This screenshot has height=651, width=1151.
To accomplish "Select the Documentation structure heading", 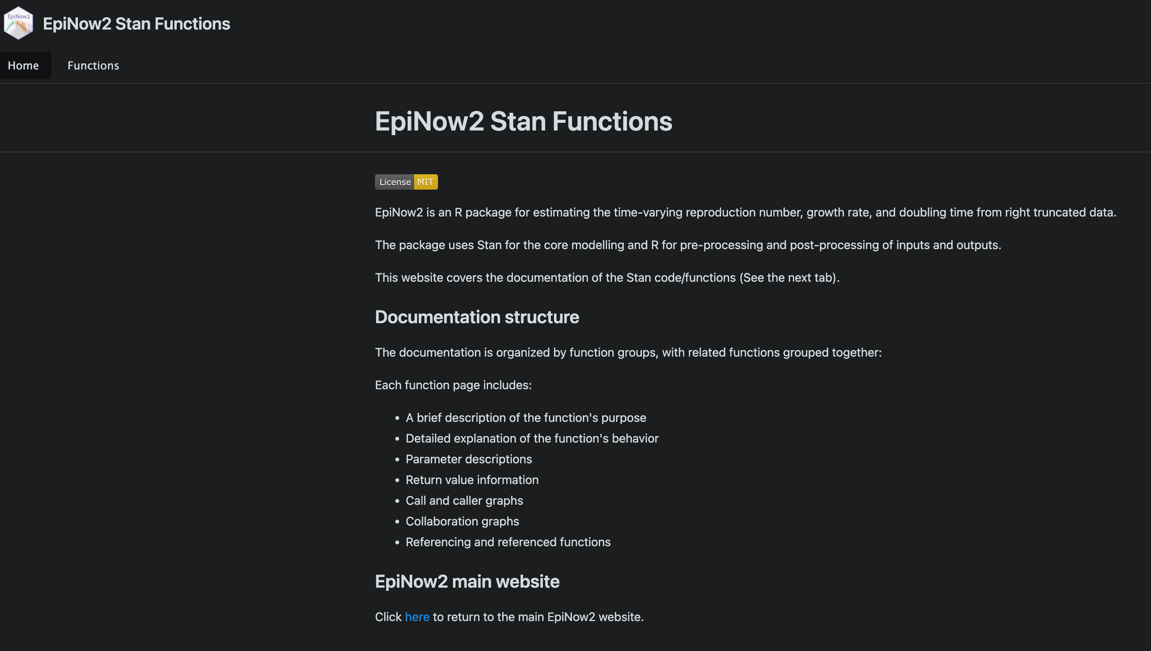I will [x=477, y=317].
